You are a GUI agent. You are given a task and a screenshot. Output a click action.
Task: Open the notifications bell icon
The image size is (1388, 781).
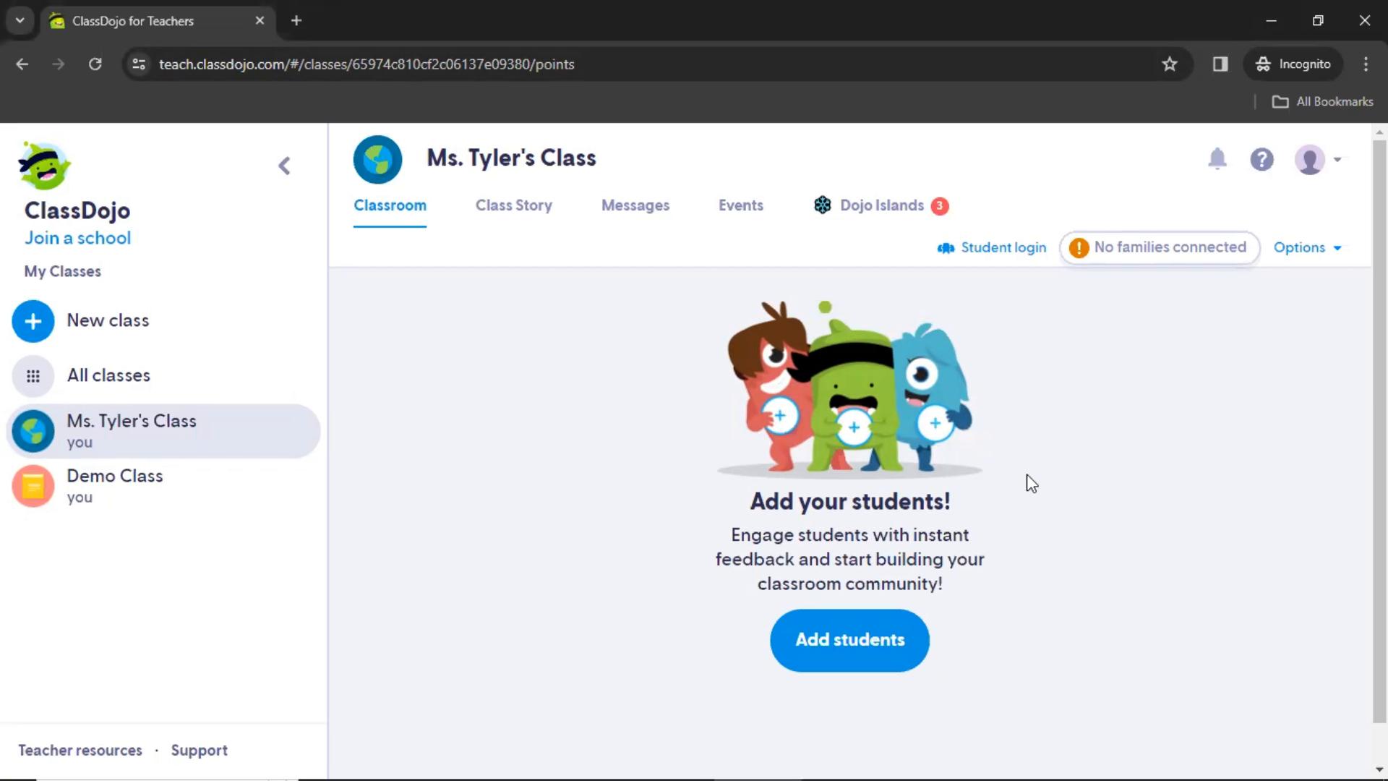[1217, 159]
